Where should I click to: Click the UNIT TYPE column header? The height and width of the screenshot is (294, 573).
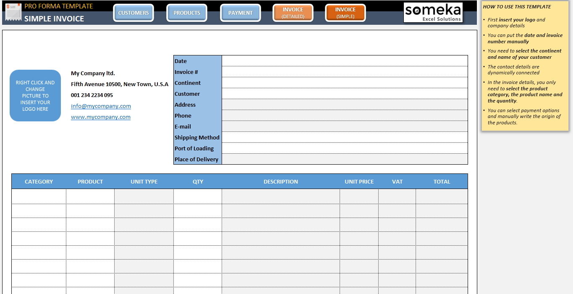pos(144,182)
